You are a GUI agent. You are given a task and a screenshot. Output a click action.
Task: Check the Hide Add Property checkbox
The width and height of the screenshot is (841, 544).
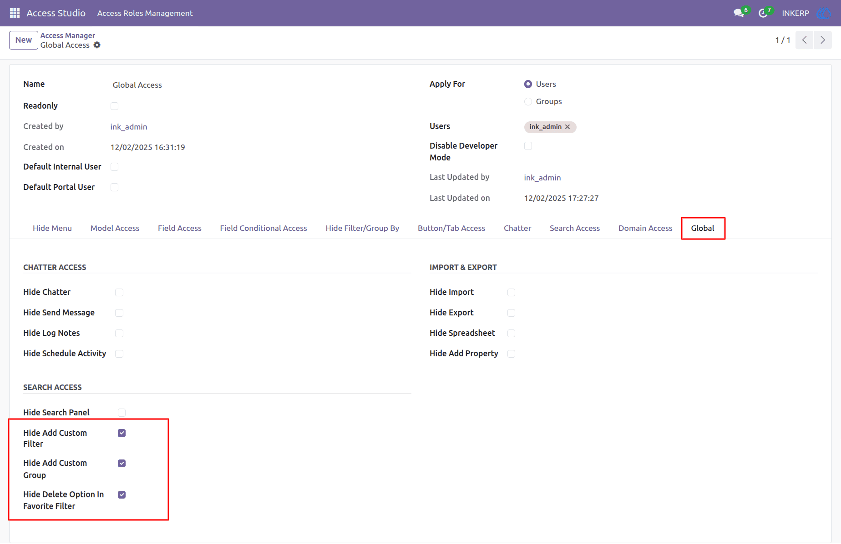pyautogui.click(x=511, y=354)
